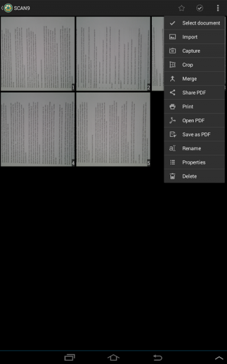Screen dimensions: 227x364
Task: Click the save icon beside Save as PDF
Action: (x=173, y=135)
